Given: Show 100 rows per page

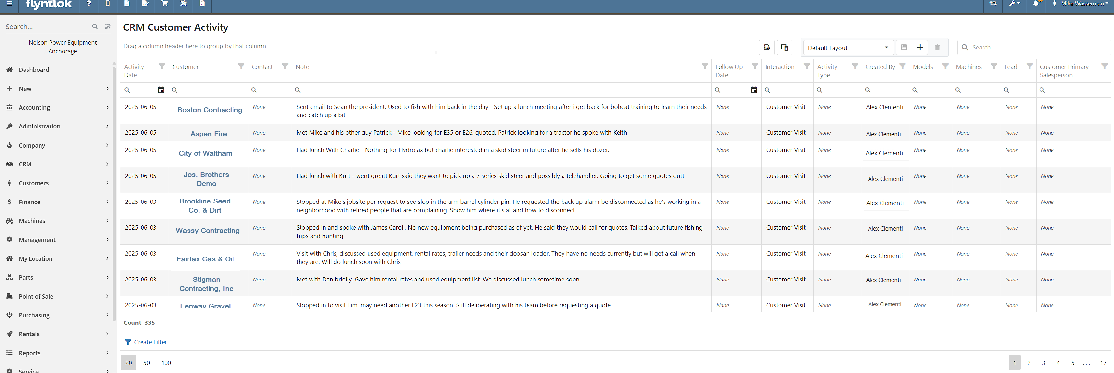Looking at the screenshot, I should [x=166, y=363].
